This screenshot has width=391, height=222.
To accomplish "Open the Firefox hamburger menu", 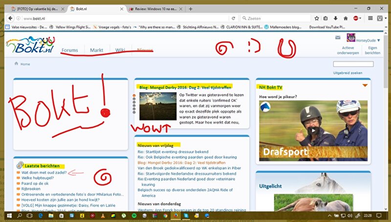I will (x=381, y=18).
